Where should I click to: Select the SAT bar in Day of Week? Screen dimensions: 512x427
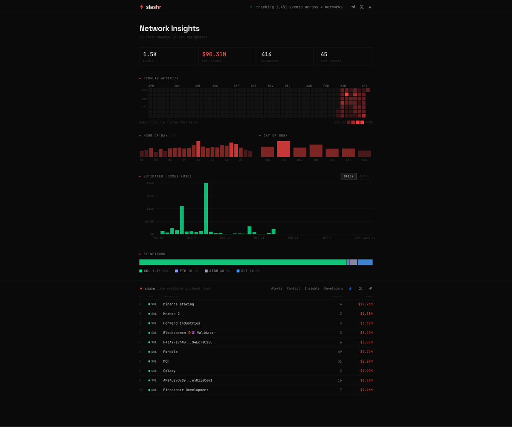[x=348, y=153]
